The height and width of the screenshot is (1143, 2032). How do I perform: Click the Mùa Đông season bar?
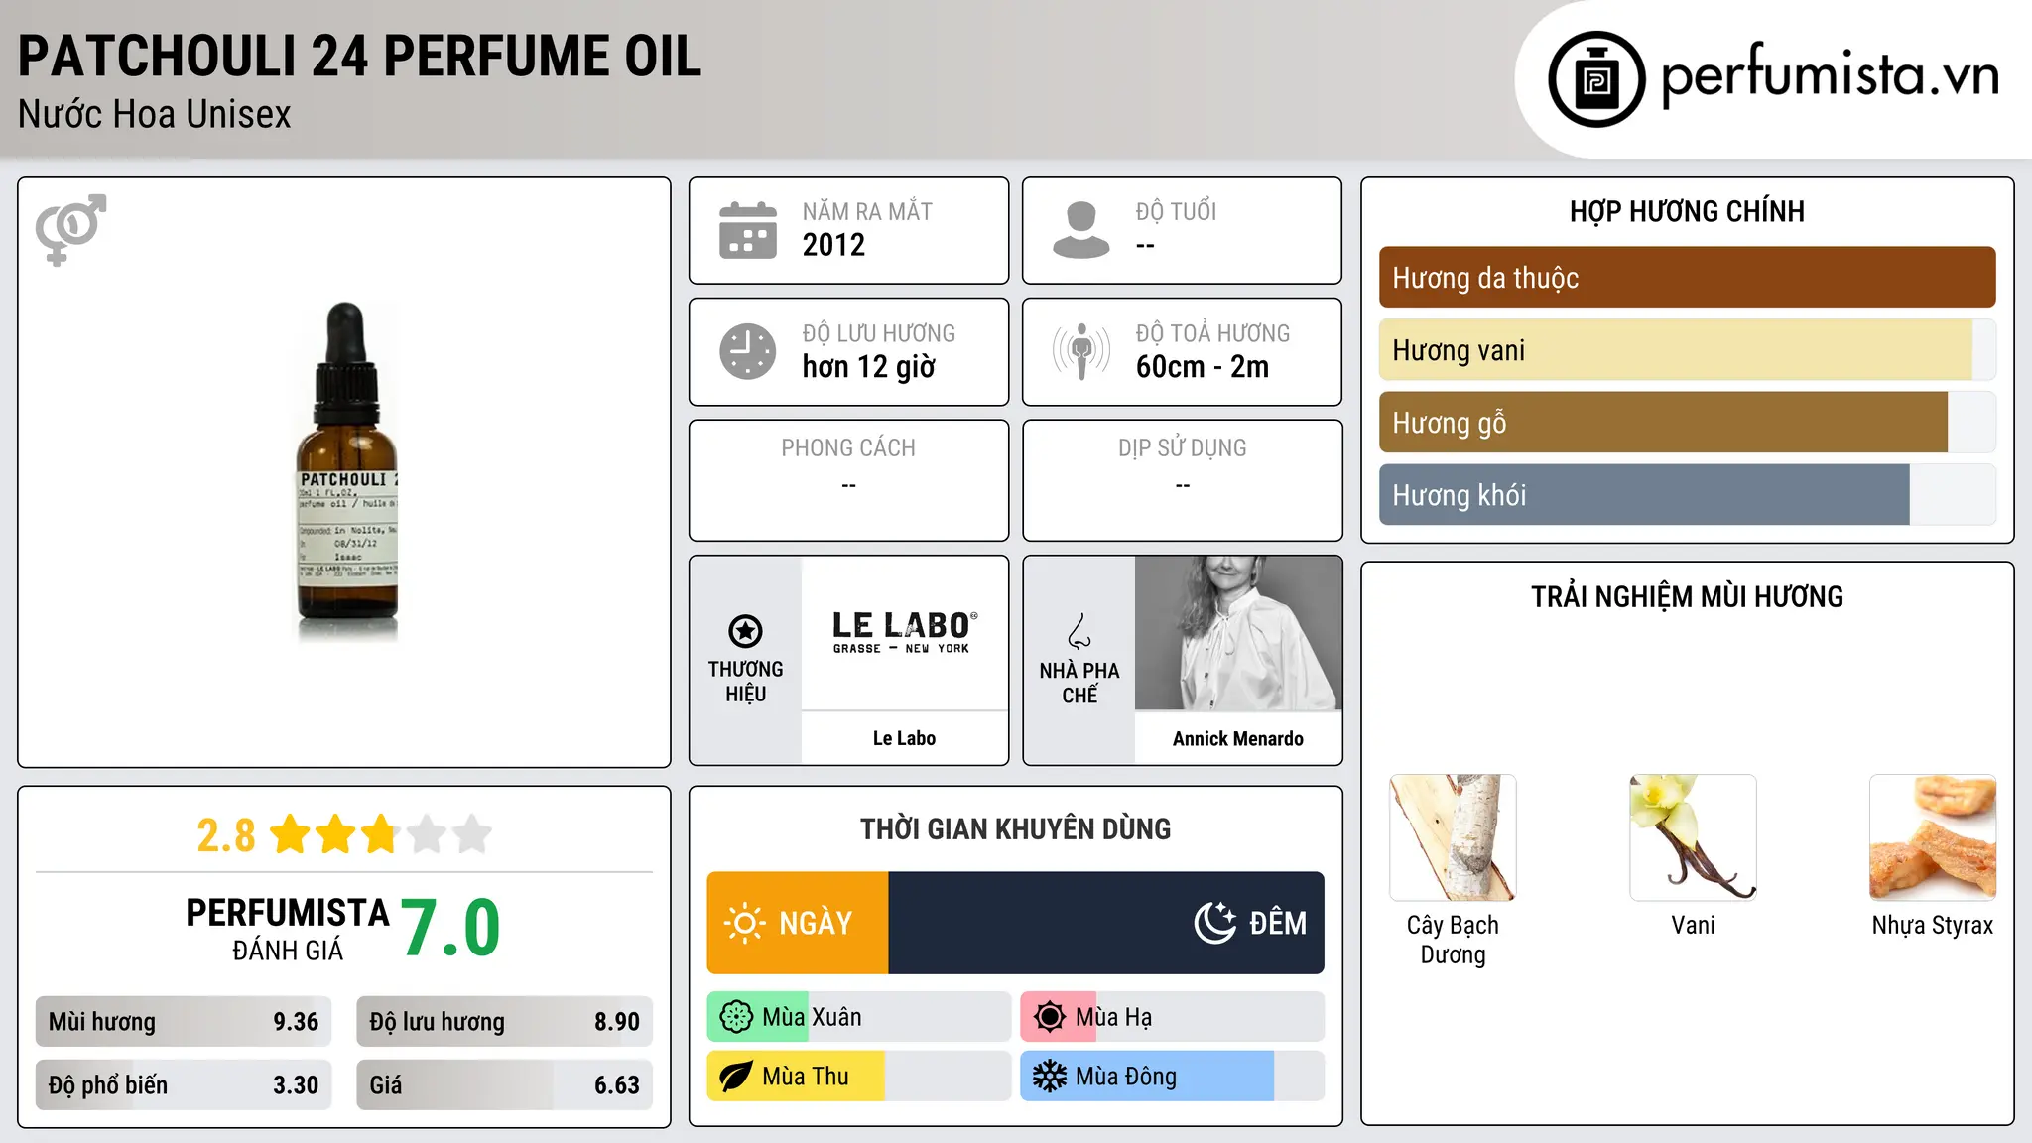pyautogui.click(x=1173, y=1077)
